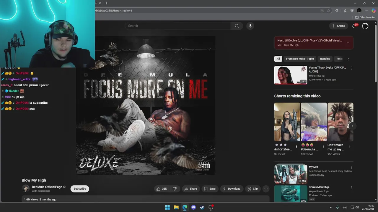This screenshot has height=212, width=378.
Task: Open the Other favorites folder
Action: pos(365,17)
